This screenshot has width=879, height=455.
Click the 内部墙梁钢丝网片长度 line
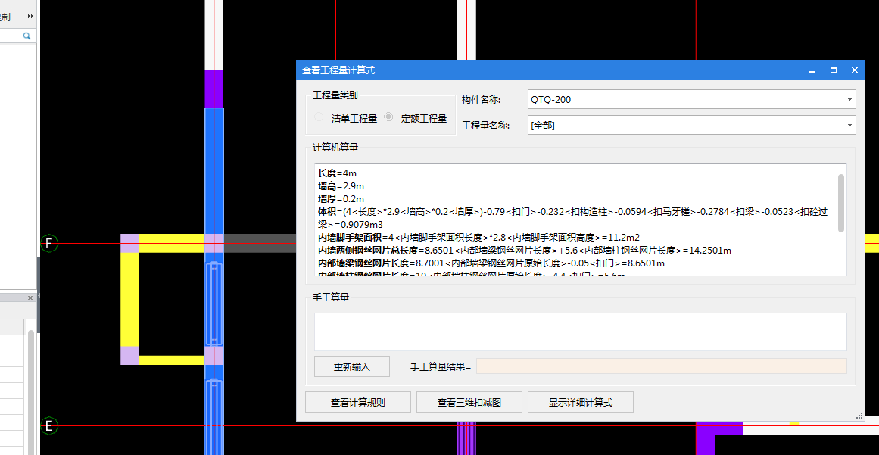click(x=491, y=263)
